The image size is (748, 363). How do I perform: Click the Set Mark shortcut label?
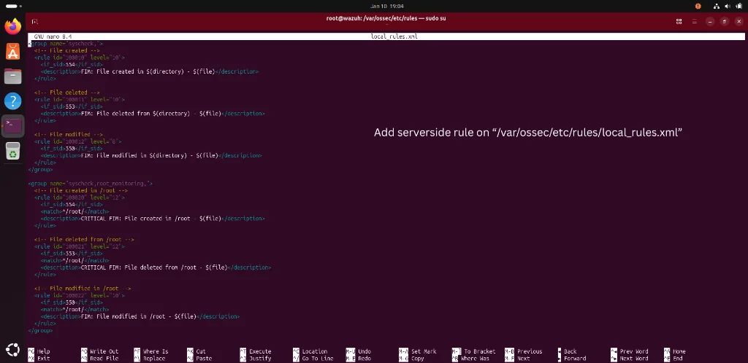[x=424, y=351]
